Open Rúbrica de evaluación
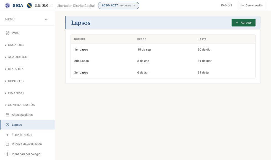The width and height of the screenshot is (271, 160). [27, 144]
